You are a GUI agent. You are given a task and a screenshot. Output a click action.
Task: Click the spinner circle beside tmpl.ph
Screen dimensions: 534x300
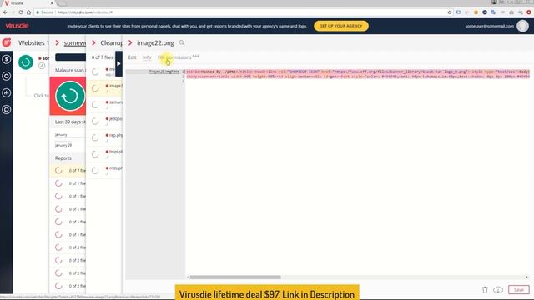pos(95,154)
